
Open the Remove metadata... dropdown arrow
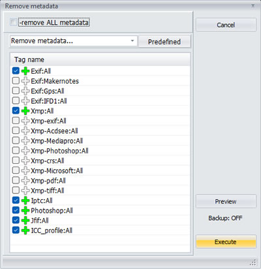[x=132, y=41]
